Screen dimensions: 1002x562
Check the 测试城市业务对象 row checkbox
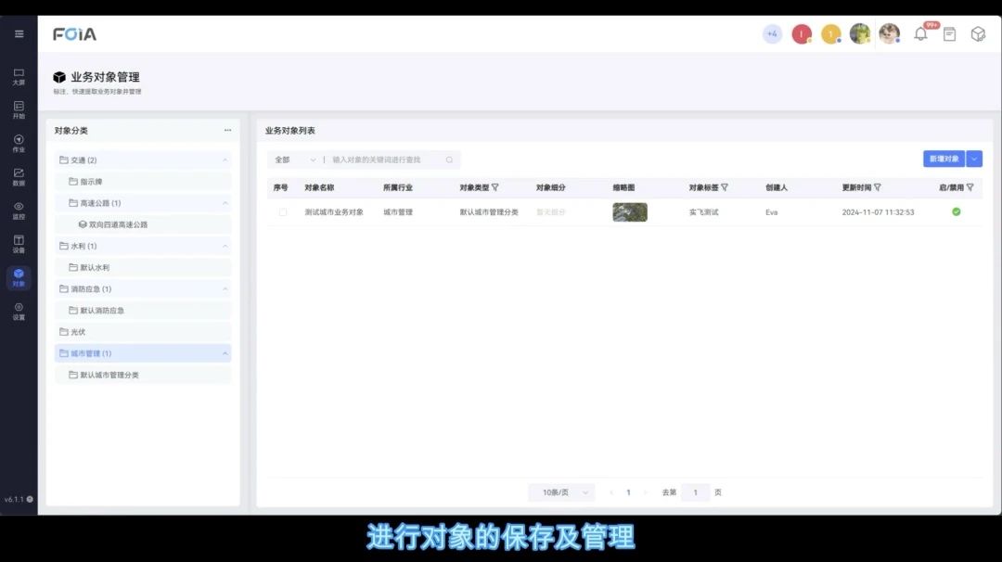coord(283,212)
